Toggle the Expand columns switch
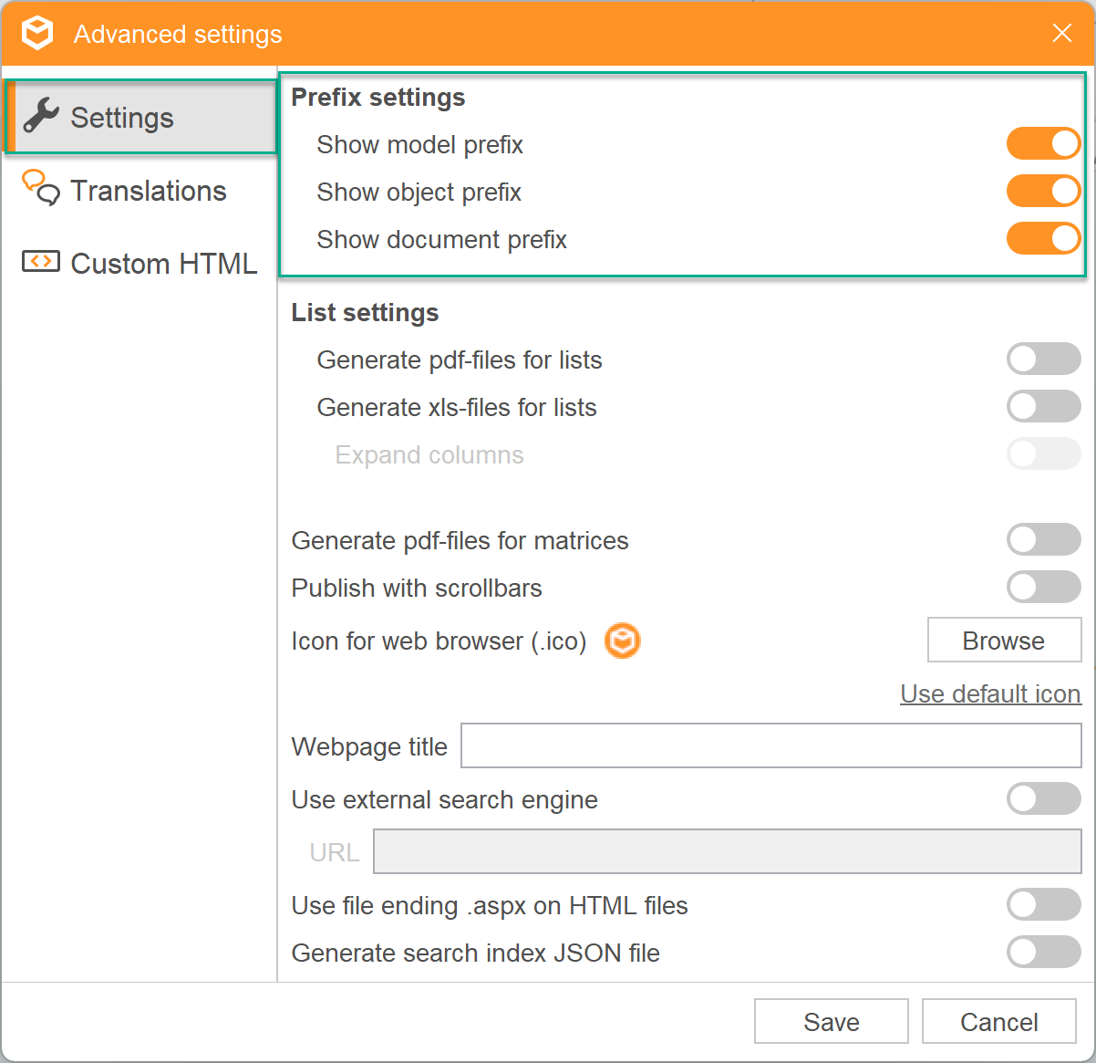This screenshot has width=1096, height=1063. click(x=1043, y=453)
